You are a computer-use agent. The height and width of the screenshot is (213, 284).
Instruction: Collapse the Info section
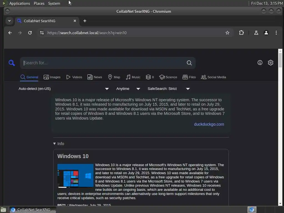(59, 144)
